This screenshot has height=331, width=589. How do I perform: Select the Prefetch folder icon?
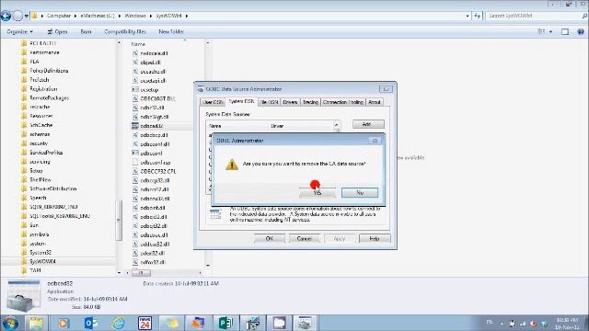[24, 80]
